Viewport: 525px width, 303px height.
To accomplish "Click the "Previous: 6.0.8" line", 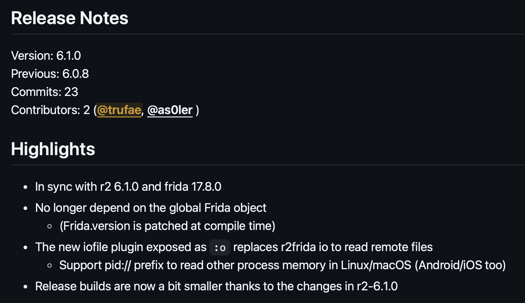I will click(x=50, y=74).
